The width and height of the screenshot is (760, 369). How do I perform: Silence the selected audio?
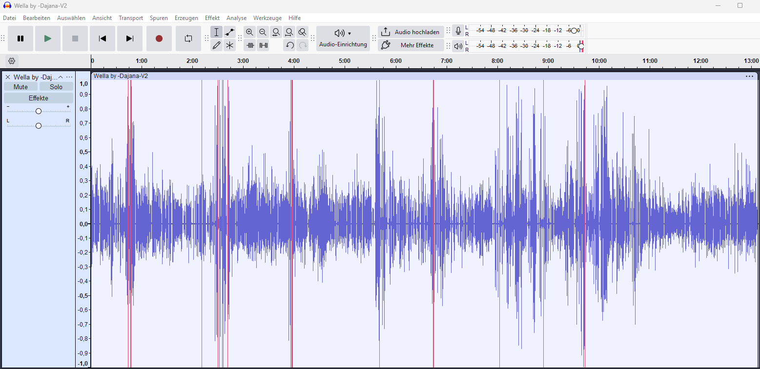[x=264, y=45]
